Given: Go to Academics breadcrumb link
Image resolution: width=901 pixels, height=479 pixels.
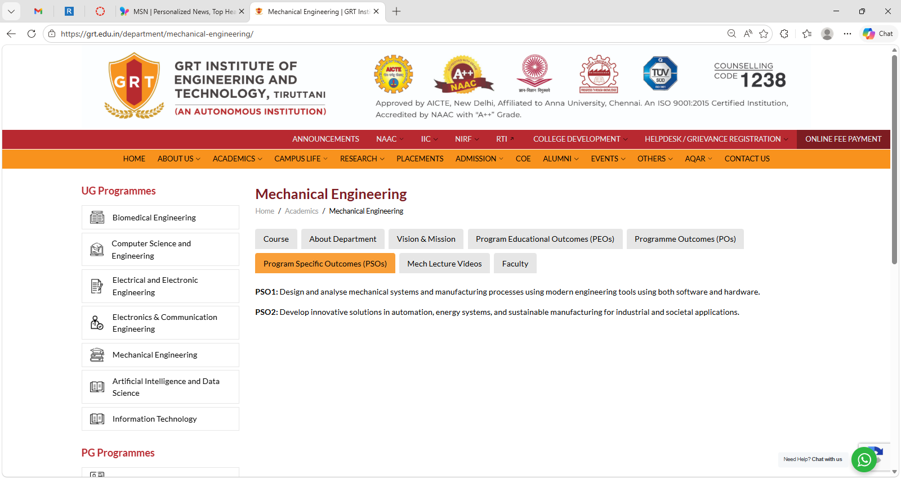Looking at the screenshot, I should pos(301,211).
